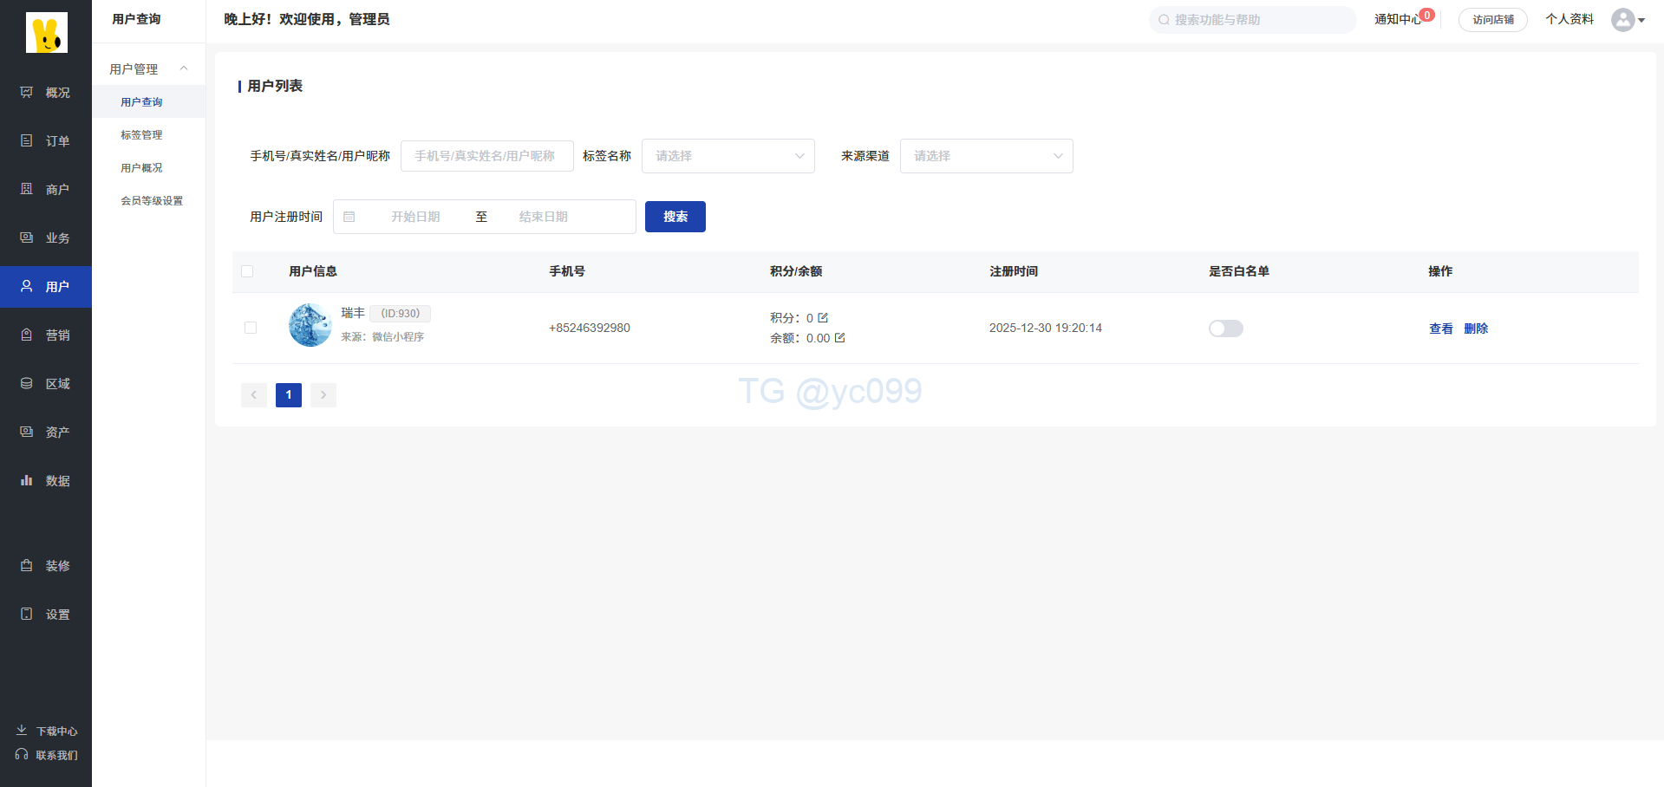Toggle the 是否白名单 switch for 瑞丰

click(x=1225, y=328)
